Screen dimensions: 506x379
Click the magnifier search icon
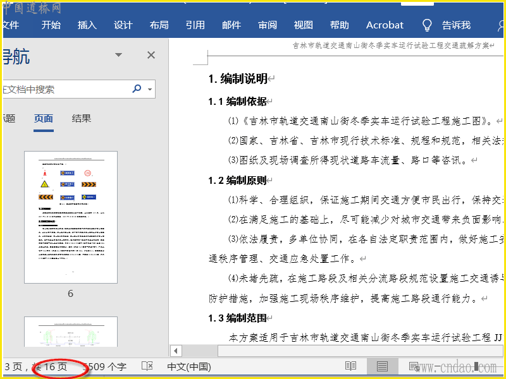(137, 88)
